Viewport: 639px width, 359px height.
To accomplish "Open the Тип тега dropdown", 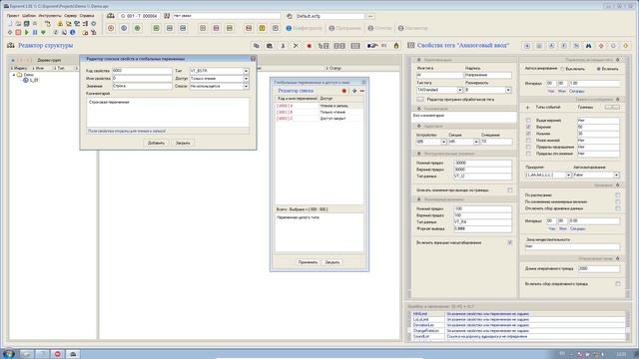I will [459, 90].
